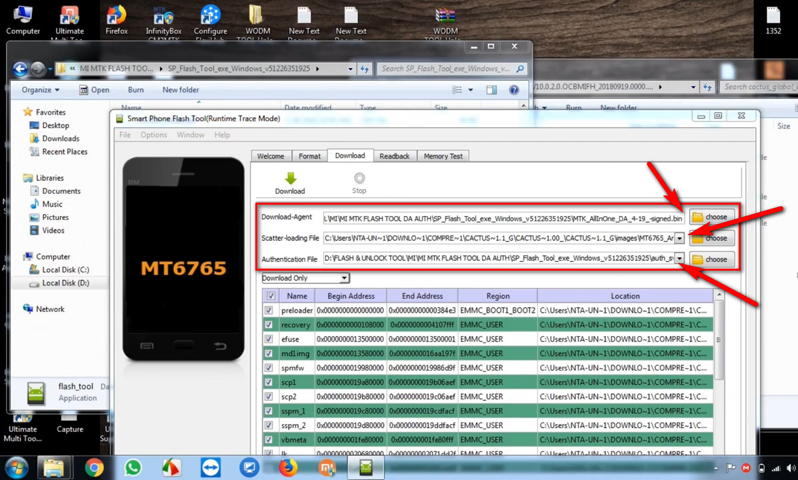This screenshot has height=480, width=798.
Task: Click Open in the Explorer toolbar
Action: point(94,90)
